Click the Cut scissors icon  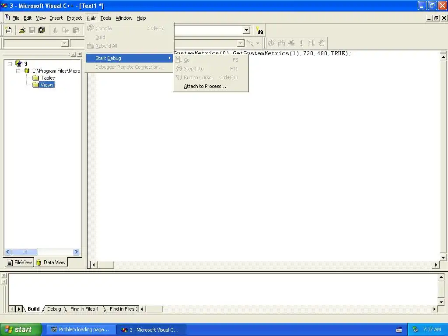point(55,30)
